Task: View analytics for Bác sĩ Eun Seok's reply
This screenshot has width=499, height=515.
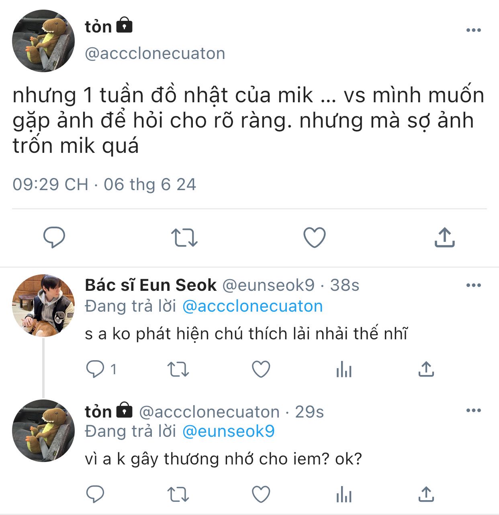Action: pos(344,369)
